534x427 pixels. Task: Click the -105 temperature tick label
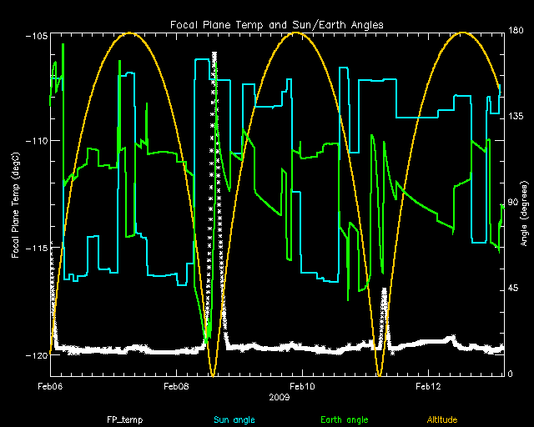[x=35, y=36]
